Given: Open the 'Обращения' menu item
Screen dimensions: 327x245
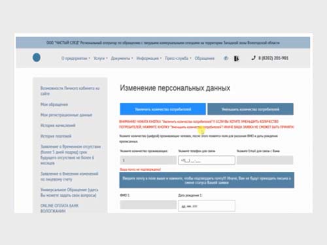Looking at the screenshot, I should tap(205, 58).
